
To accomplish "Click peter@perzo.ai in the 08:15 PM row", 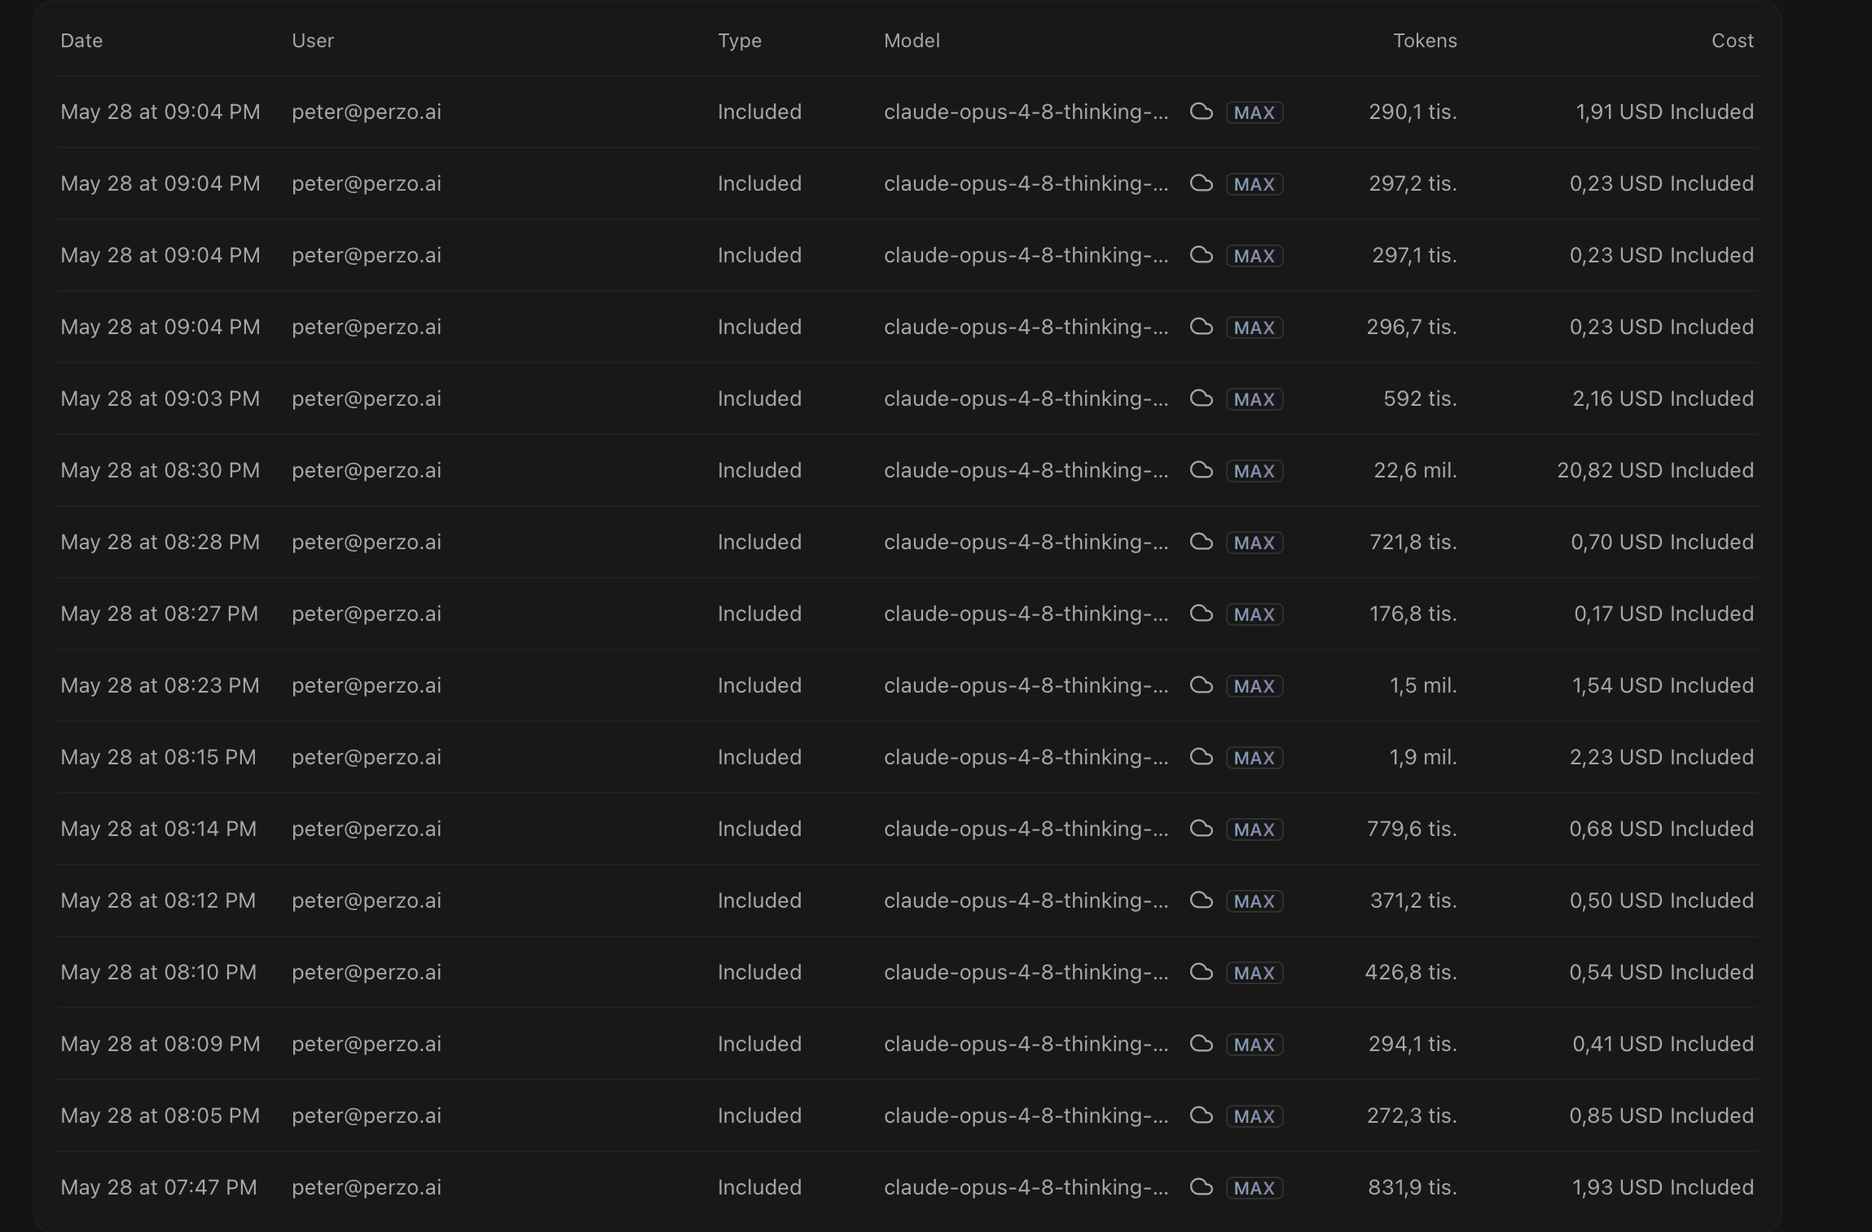I will (x=367, y=757).
